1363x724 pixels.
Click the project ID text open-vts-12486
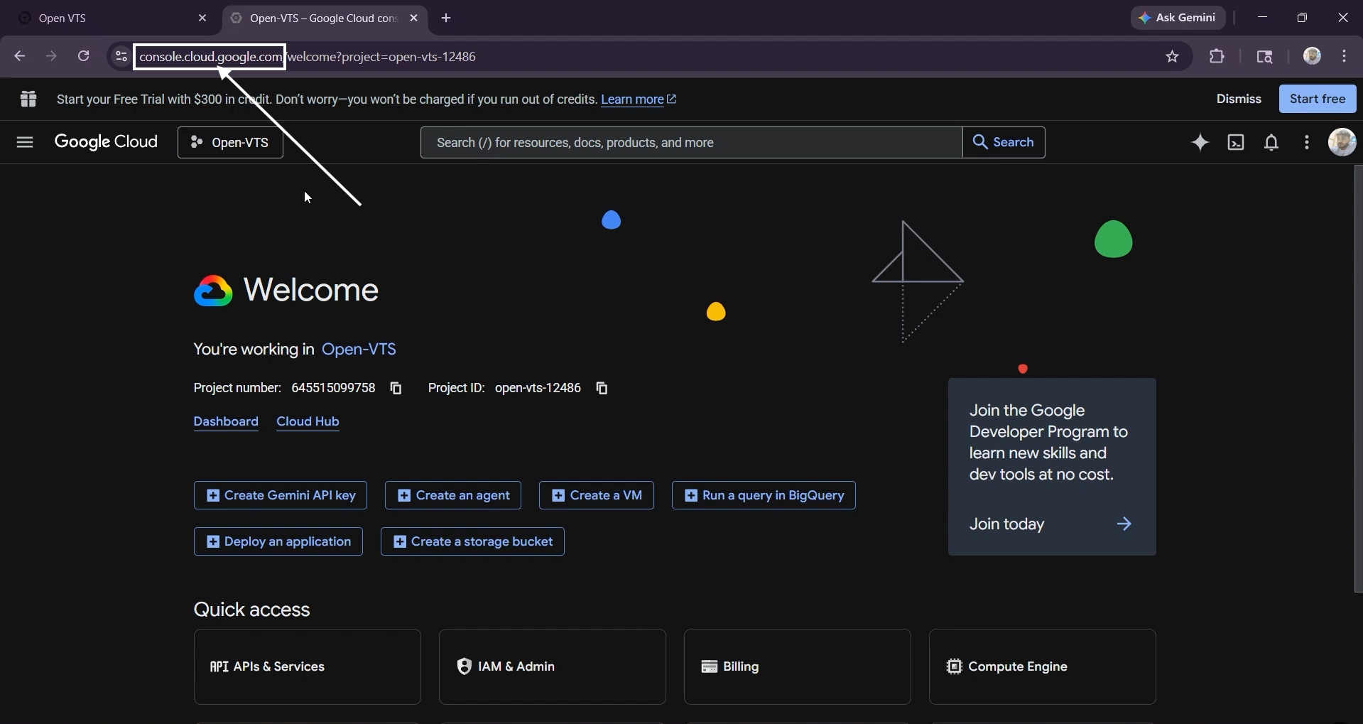point(538,388)
